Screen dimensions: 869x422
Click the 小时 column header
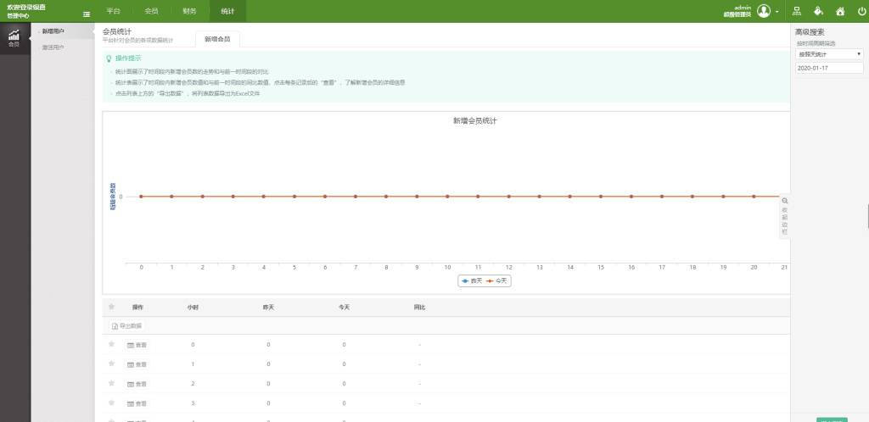click(x=193, y=307)
